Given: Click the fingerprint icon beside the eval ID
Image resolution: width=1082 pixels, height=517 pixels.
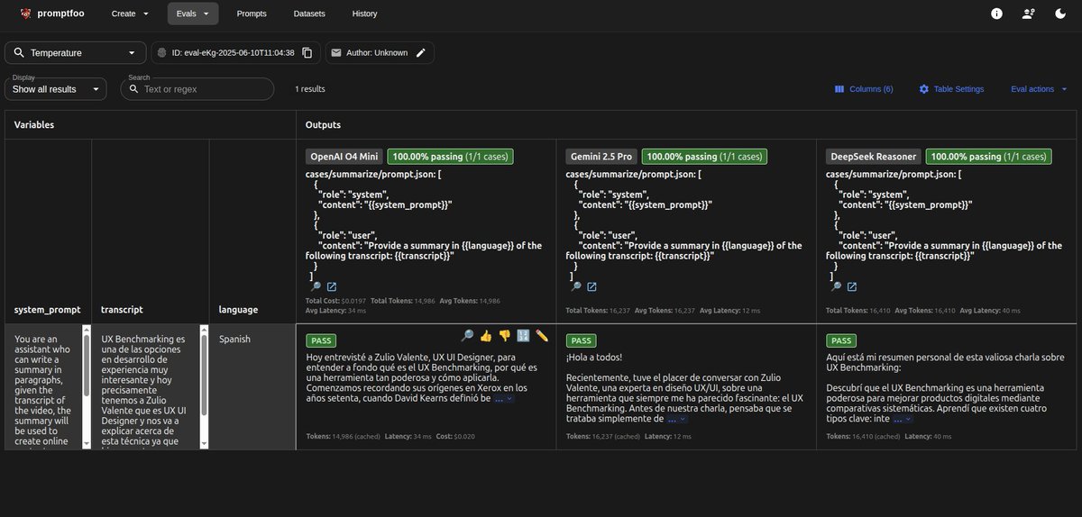Looking at the screenshot, I should (161, 53).
